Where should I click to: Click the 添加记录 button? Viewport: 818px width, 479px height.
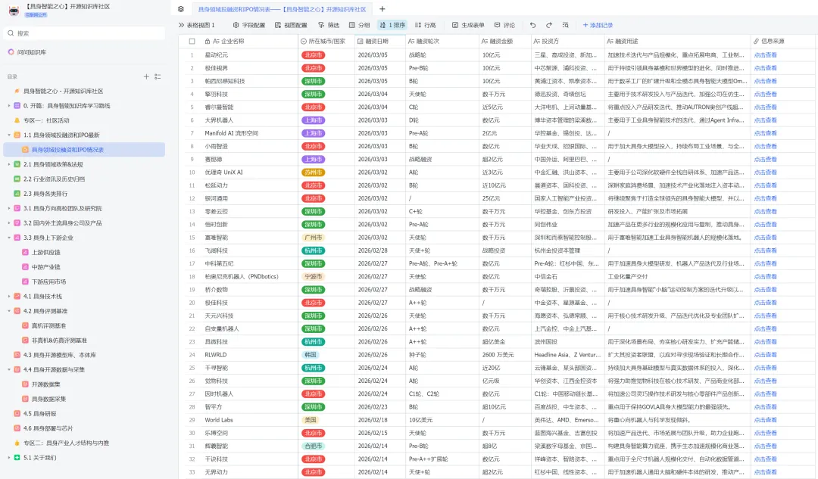point(598,25)
